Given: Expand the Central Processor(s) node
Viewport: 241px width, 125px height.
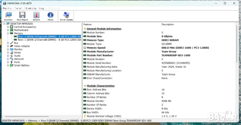Looking at the screenshot, I should 8,27.
